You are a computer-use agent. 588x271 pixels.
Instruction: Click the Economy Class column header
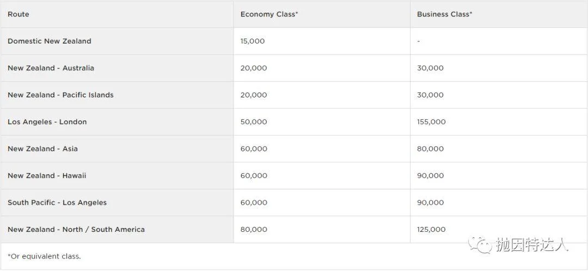click(x=269, y=14)
